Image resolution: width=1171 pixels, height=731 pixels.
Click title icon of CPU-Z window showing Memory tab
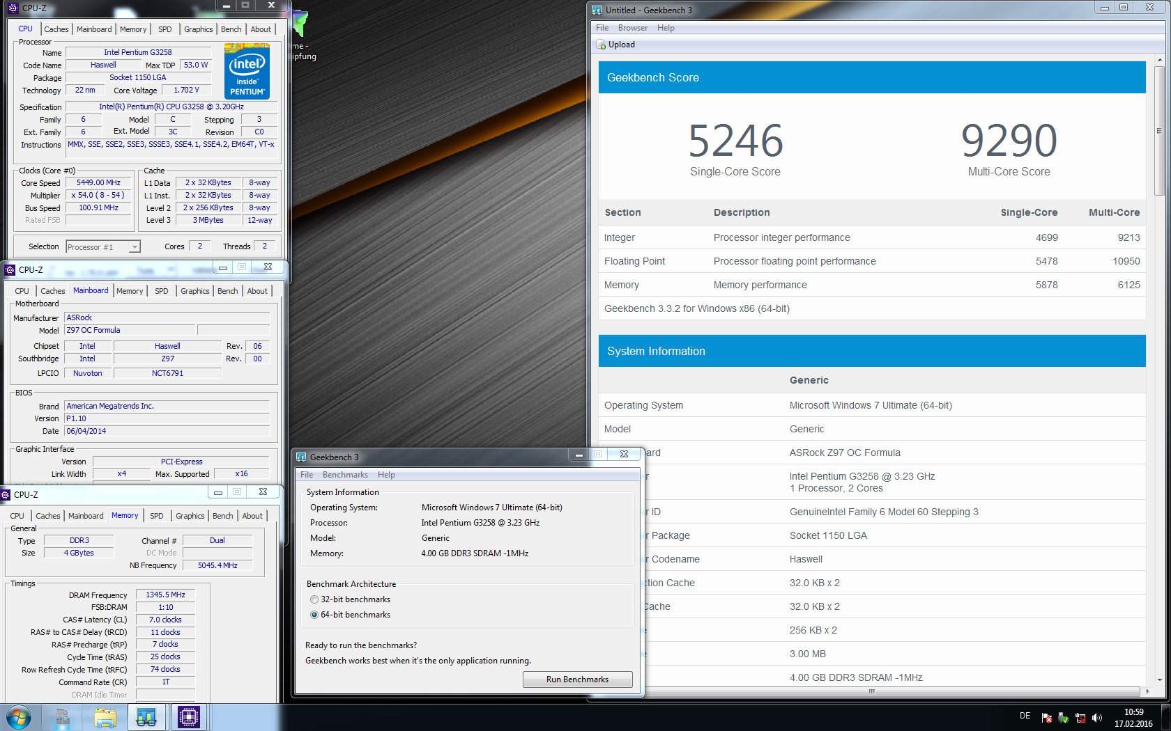pyautogui.click(x=6, y=494)
